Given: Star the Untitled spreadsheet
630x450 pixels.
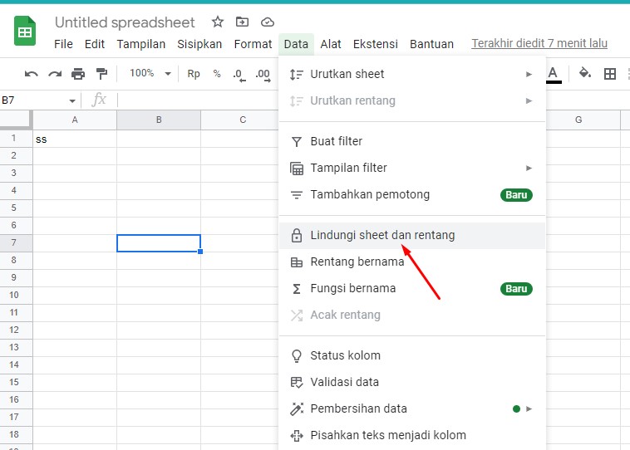Looking at the screenshot, I should point(218,22).
